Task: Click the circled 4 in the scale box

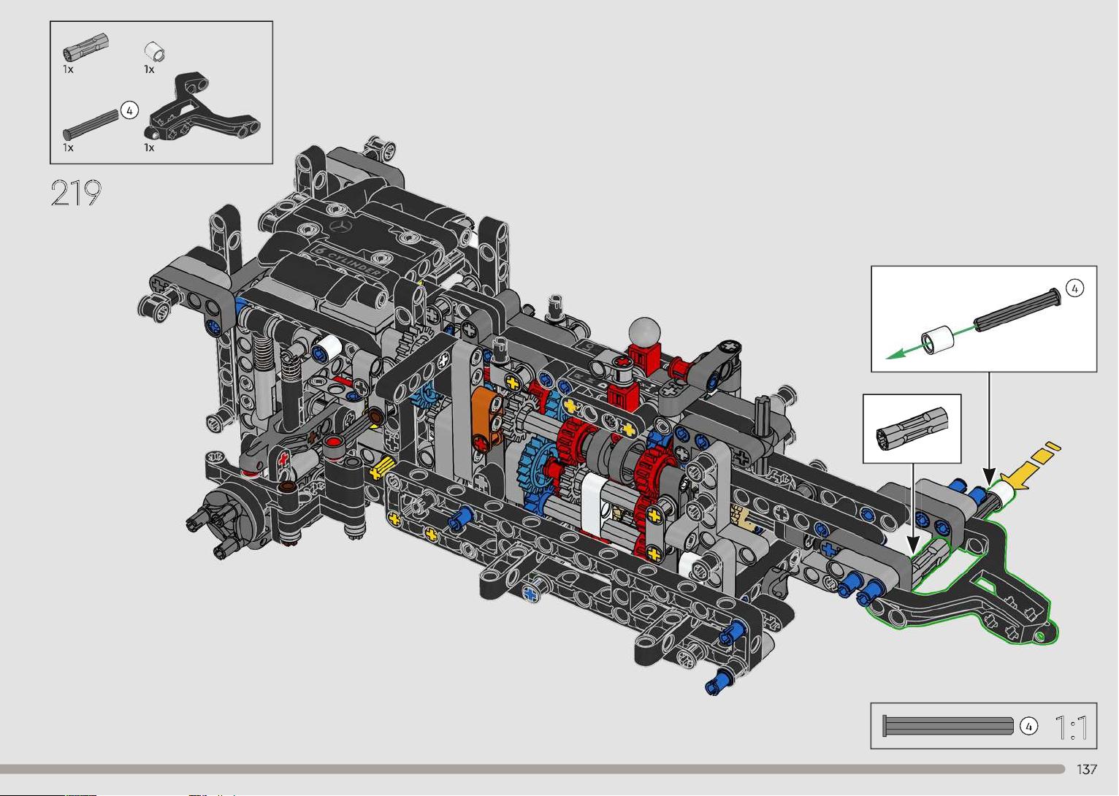Action: click(1028, 726)
